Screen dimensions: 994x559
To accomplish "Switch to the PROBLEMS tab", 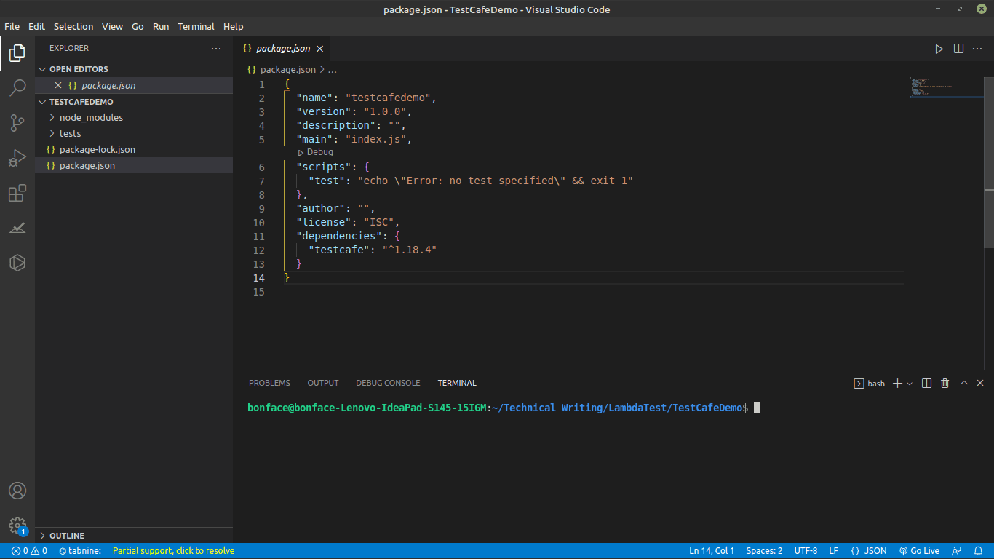I will click(x=269, y=382).
